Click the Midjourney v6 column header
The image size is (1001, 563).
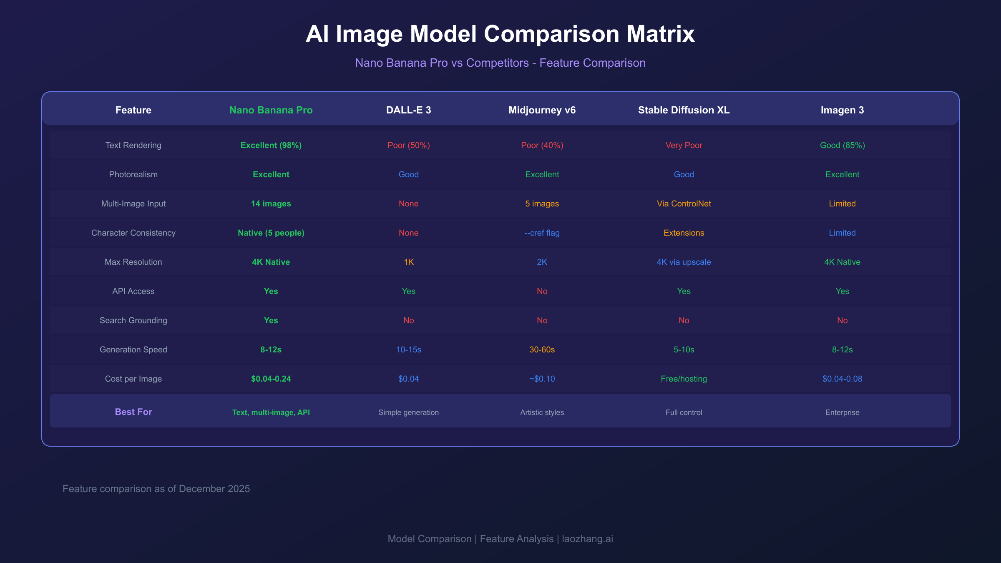point(542,110)
